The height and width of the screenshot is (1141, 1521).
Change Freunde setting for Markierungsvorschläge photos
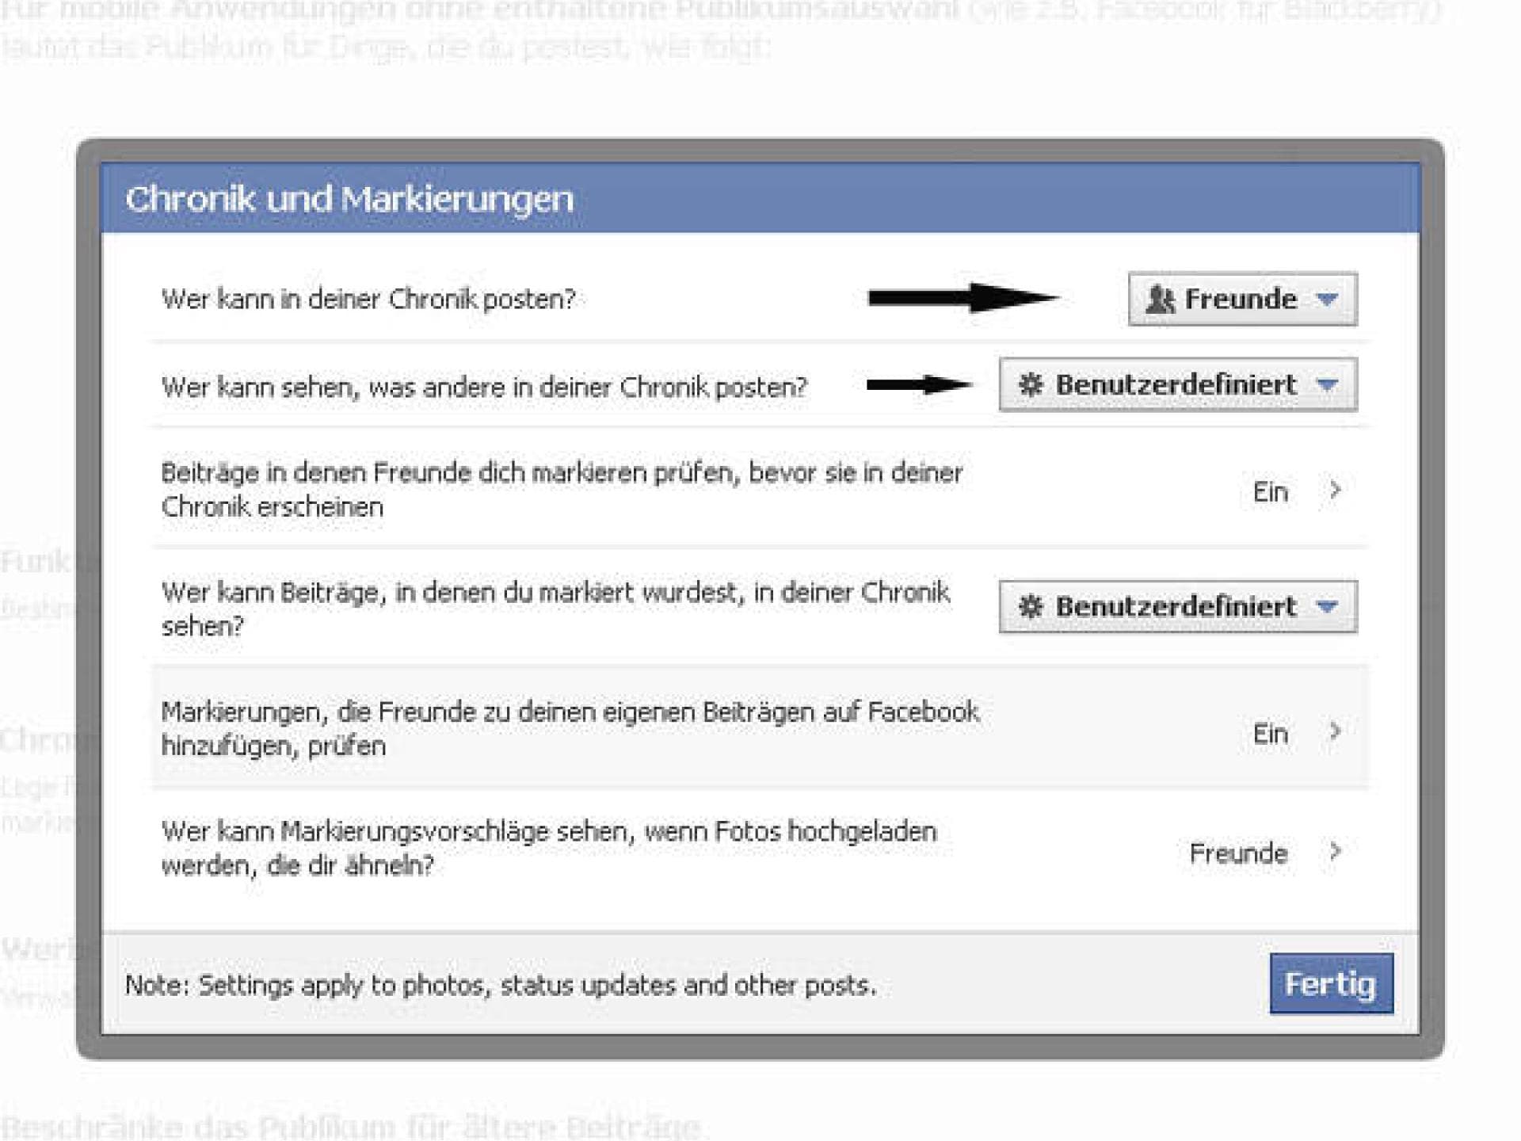pos(1238,853)
